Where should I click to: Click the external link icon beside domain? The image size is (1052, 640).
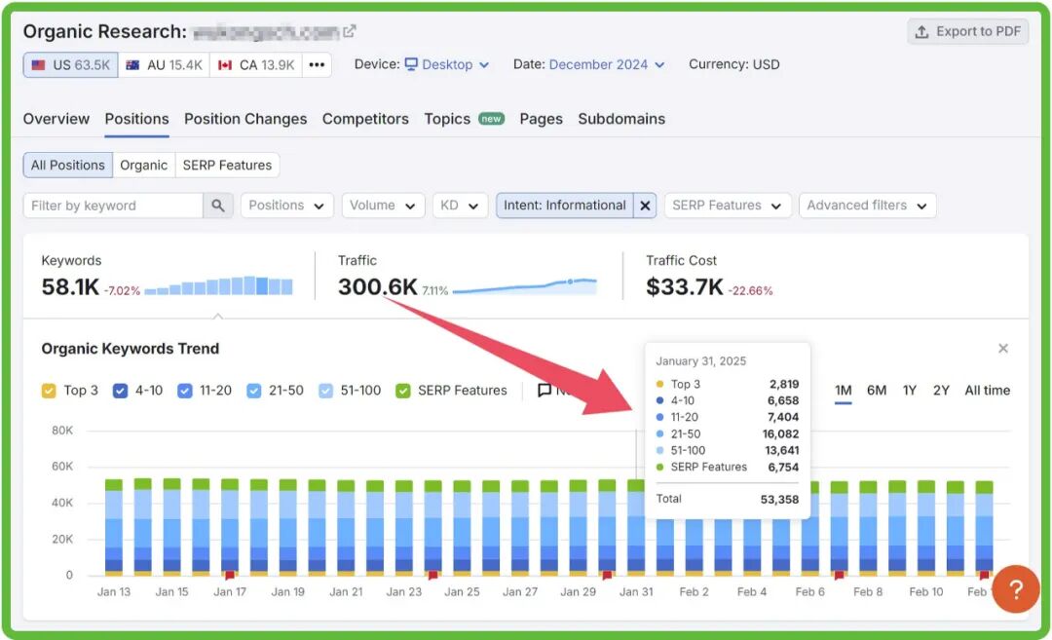click(350, 31)
